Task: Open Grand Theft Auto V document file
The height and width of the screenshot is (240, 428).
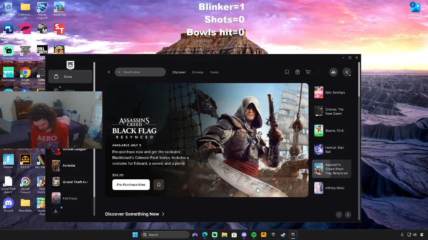Action: click(x=8, y=185)
